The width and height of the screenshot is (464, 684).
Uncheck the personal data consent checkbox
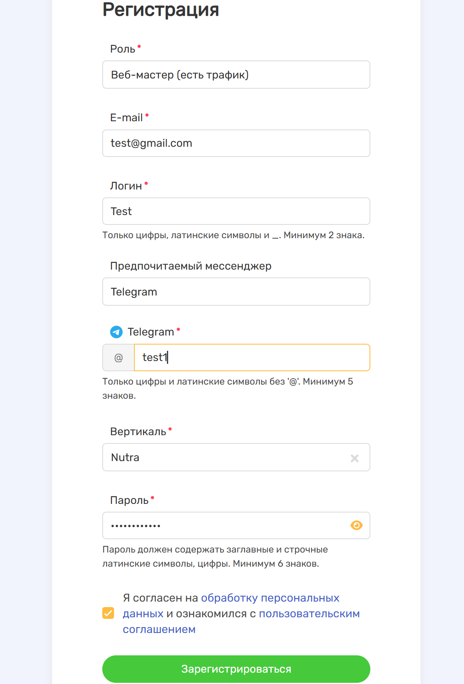[x=108, y=613]
